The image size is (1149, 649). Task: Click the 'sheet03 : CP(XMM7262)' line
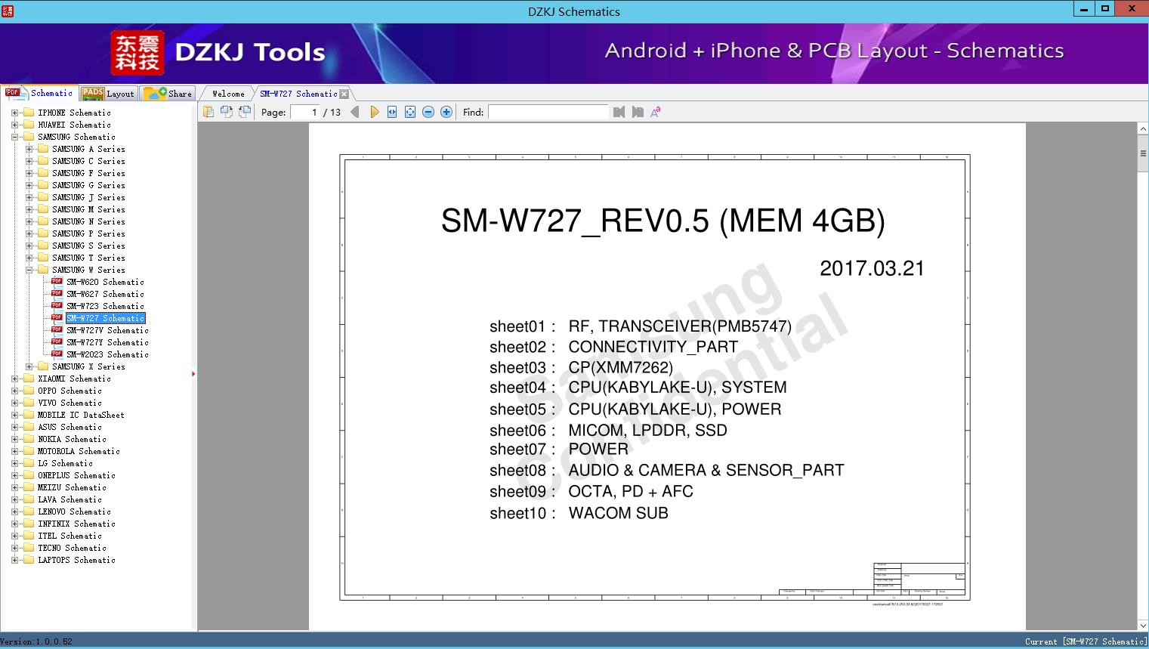coord(581,367)
